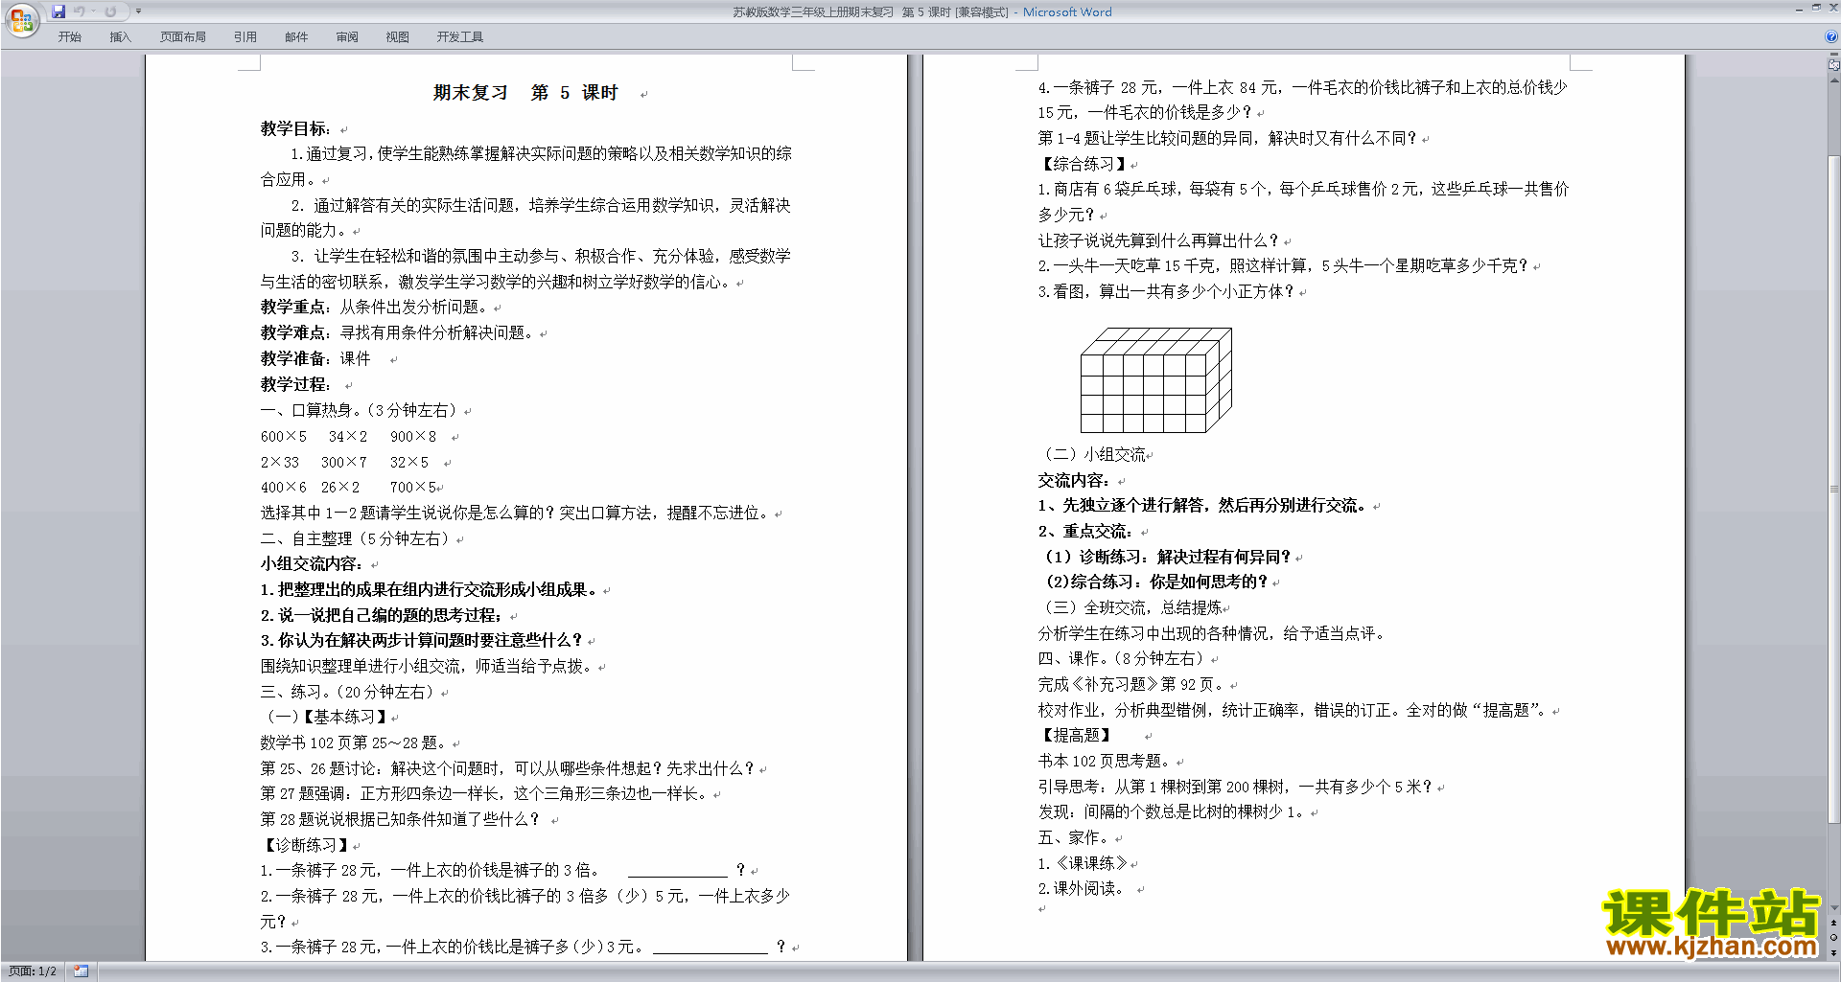Click the split handle above vertical scrollbar
Screen dimensions: 1841x982
click(1834, 56)
